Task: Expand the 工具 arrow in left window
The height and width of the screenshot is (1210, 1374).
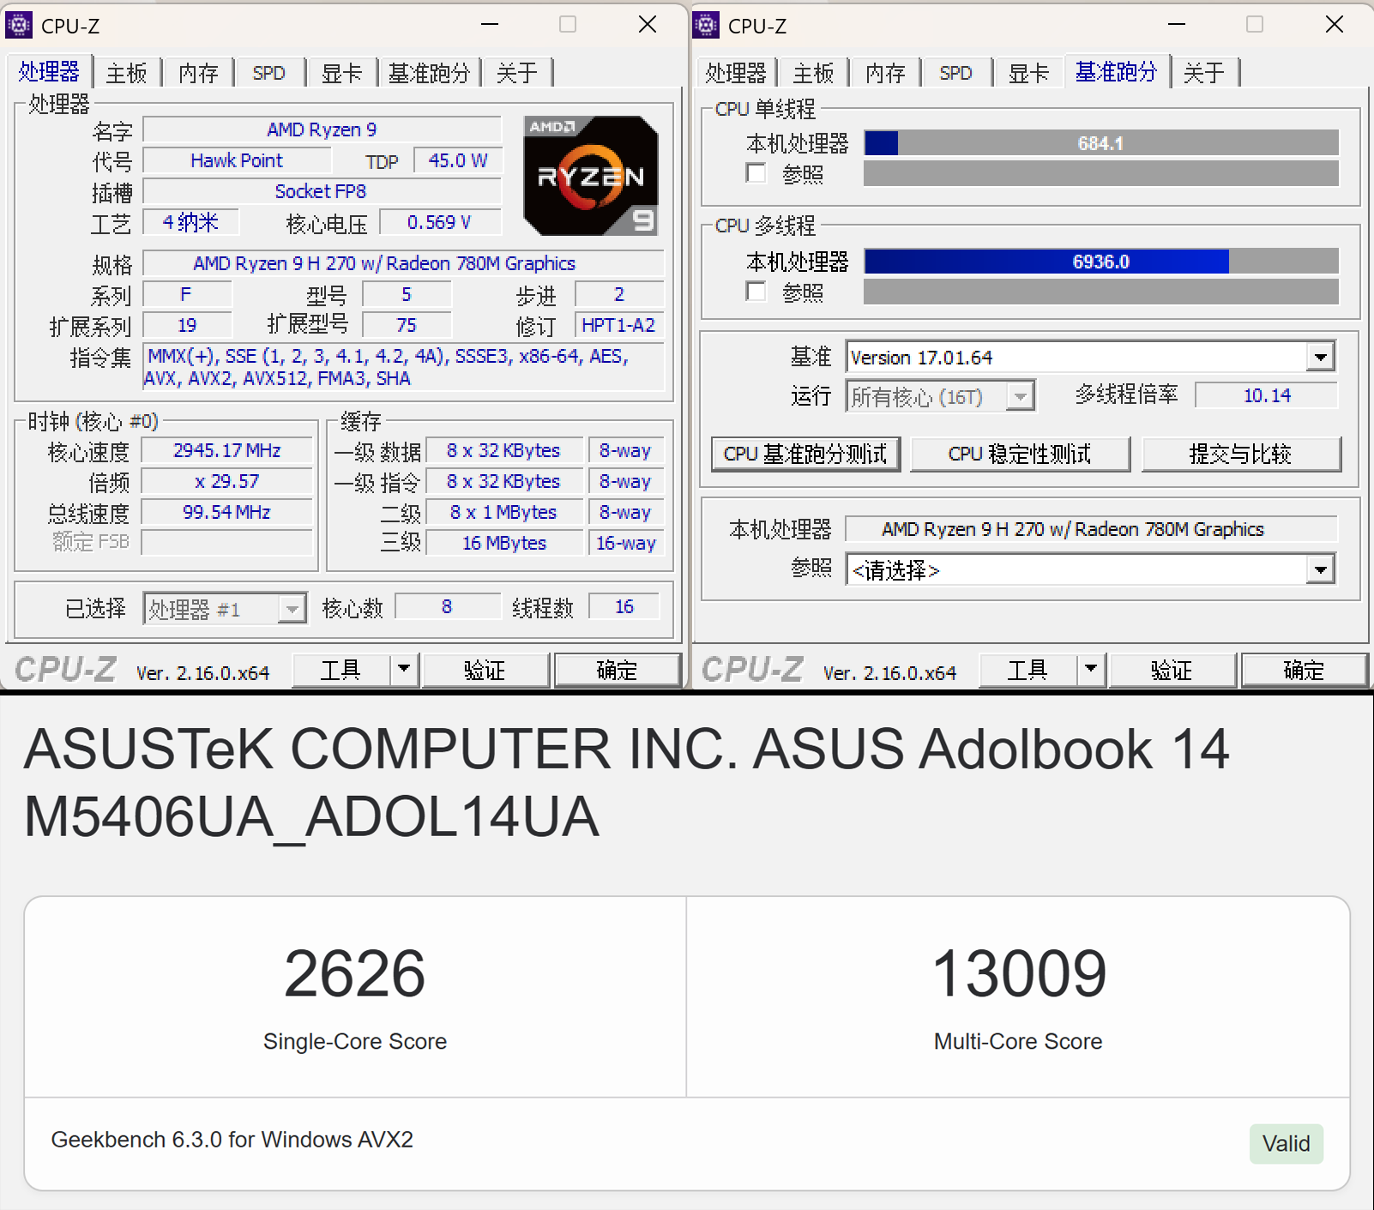Action: coord(404,669)
